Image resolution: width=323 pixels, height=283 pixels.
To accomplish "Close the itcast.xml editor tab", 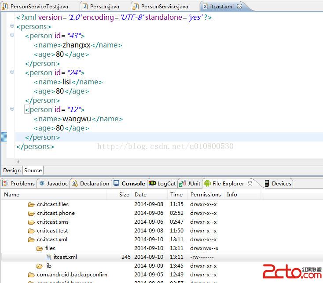I will (x=239, y=7).
